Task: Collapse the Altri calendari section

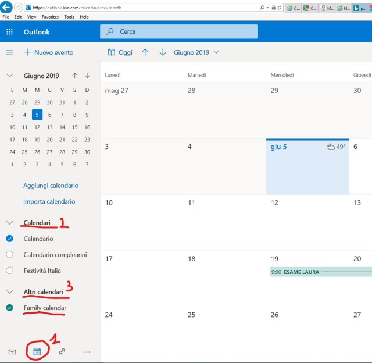Action: pyautogui.click(x=9, y=292)
